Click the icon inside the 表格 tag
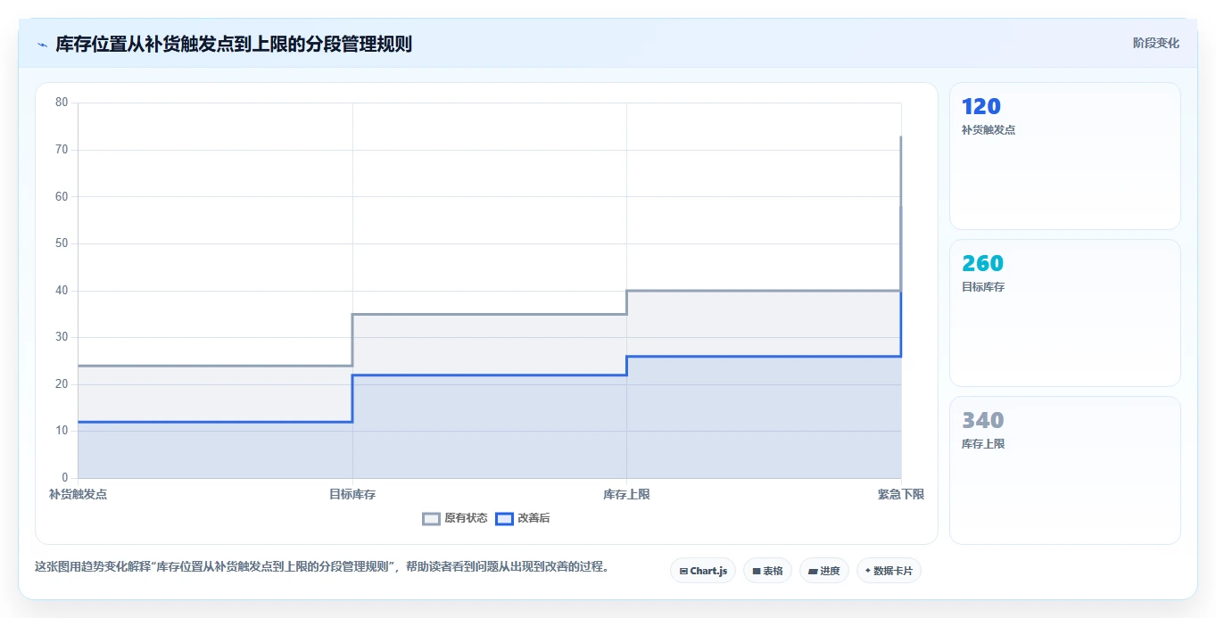The width and height of the screenshot is (1216, 618). click(757, 571)
